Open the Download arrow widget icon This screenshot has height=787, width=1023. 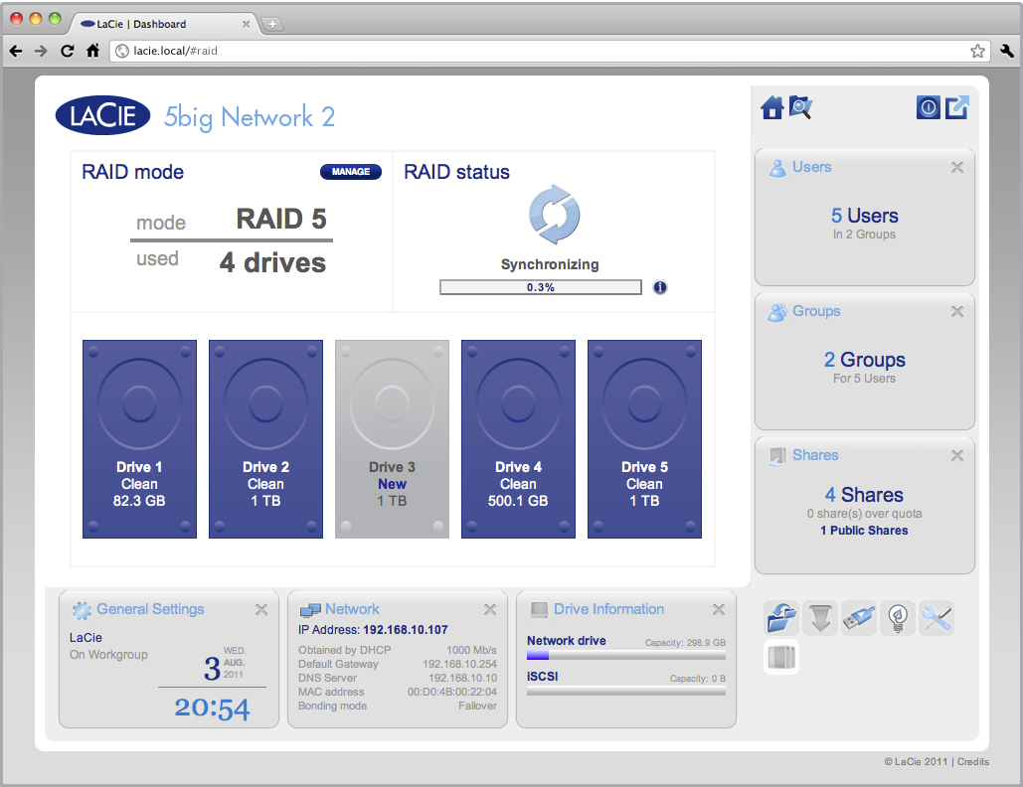tap(820, 618)
